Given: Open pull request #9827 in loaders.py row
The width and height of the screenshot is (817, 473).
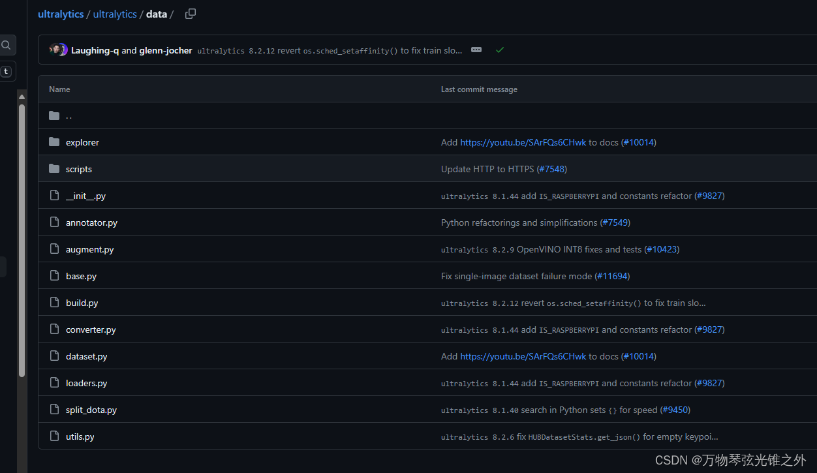Looking at the screenshot, I should pos(710,383).
